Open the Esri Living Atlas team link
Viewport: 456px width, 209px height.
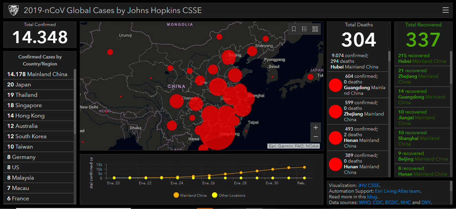(x=397, y=191)
